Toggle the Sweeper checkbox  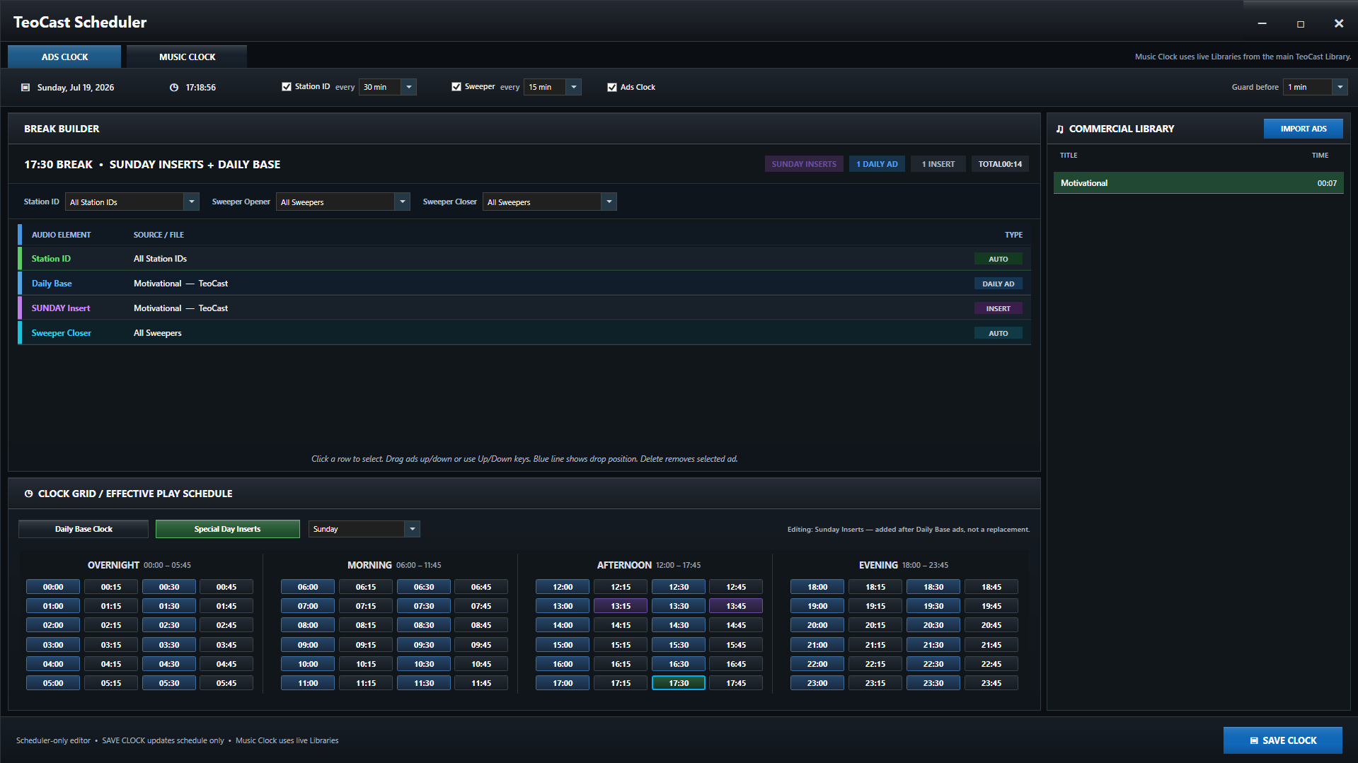tap(456, 87)
